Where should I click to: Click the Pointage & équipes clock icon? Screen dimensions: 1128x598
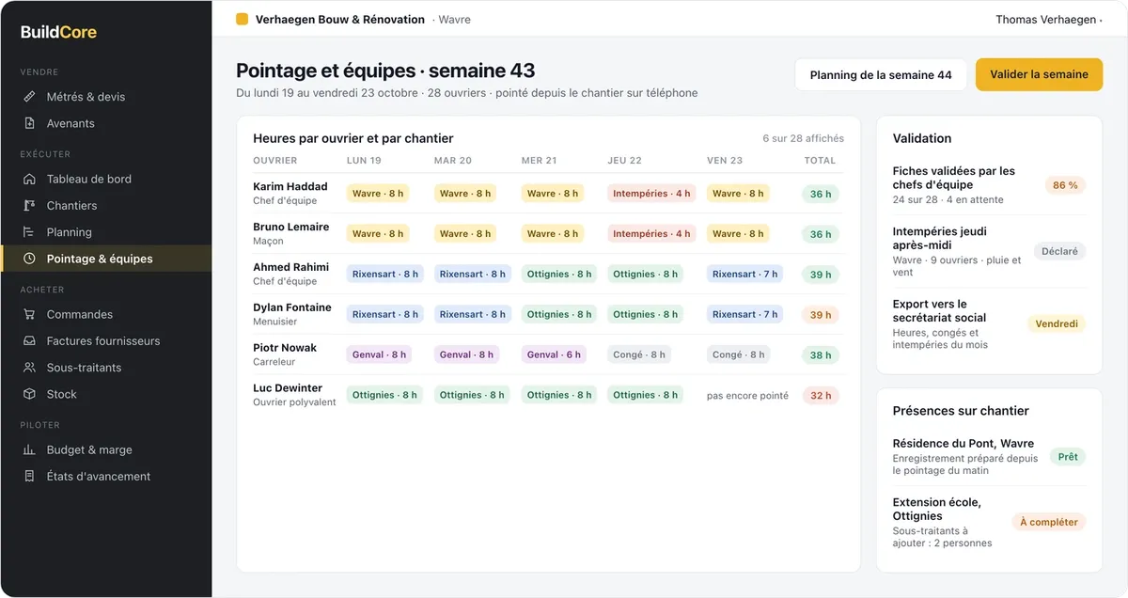(x=29, y=259)
